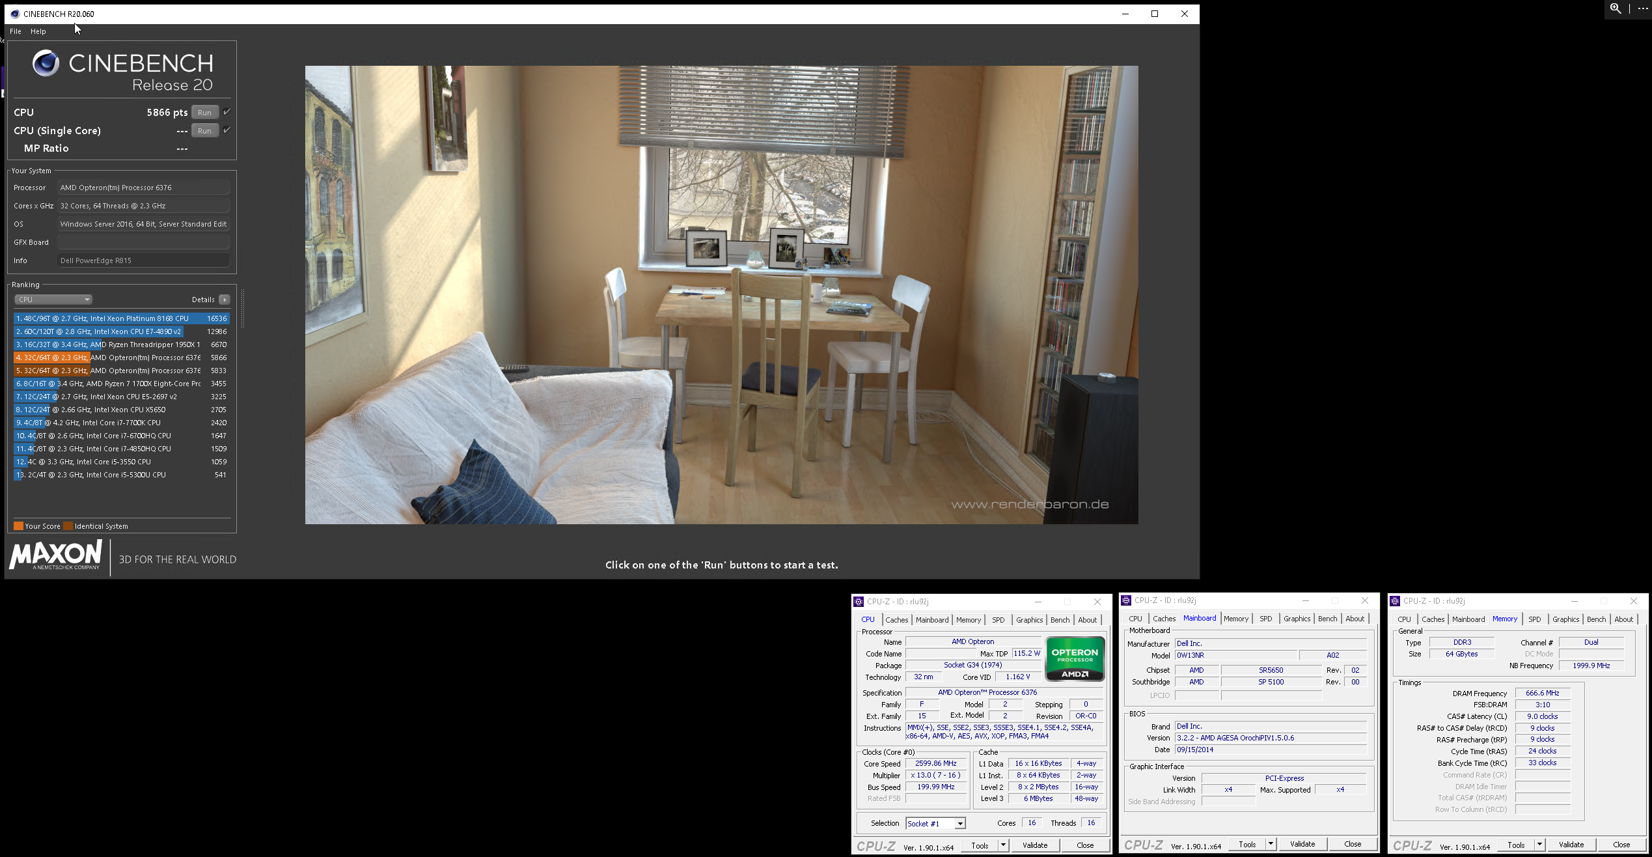Click the Identical System legend swatch
Image resolution: width=1652 pixels, height=857 pixels.
[x=68, y=526]
